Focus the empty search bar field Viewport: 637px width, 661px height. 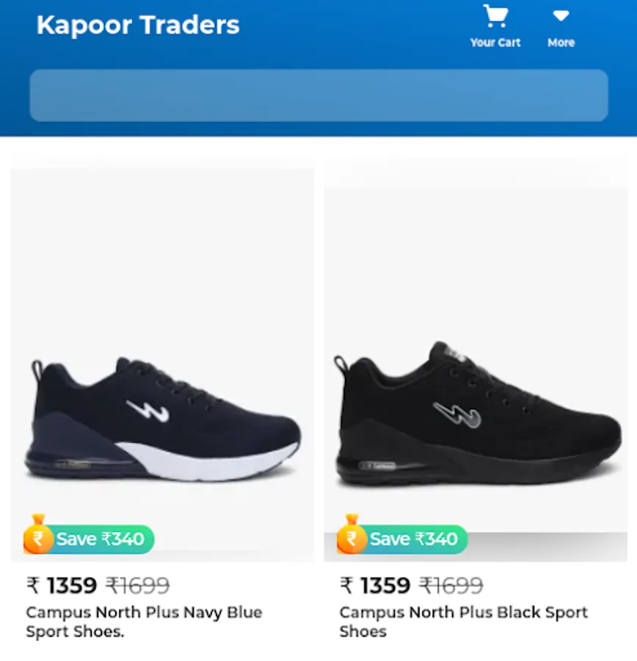(318, 95)
